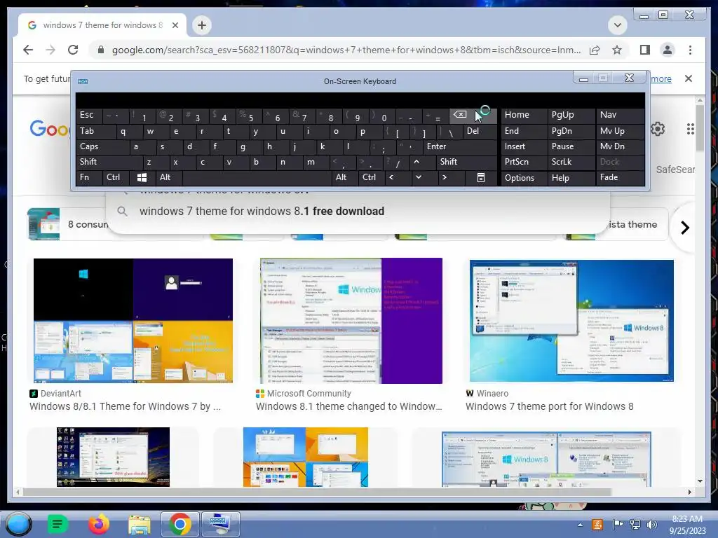This screenshot has width=718, height=538.
Task: Toggle Fn key on On-Screen Keyboard
Action: 89,177
